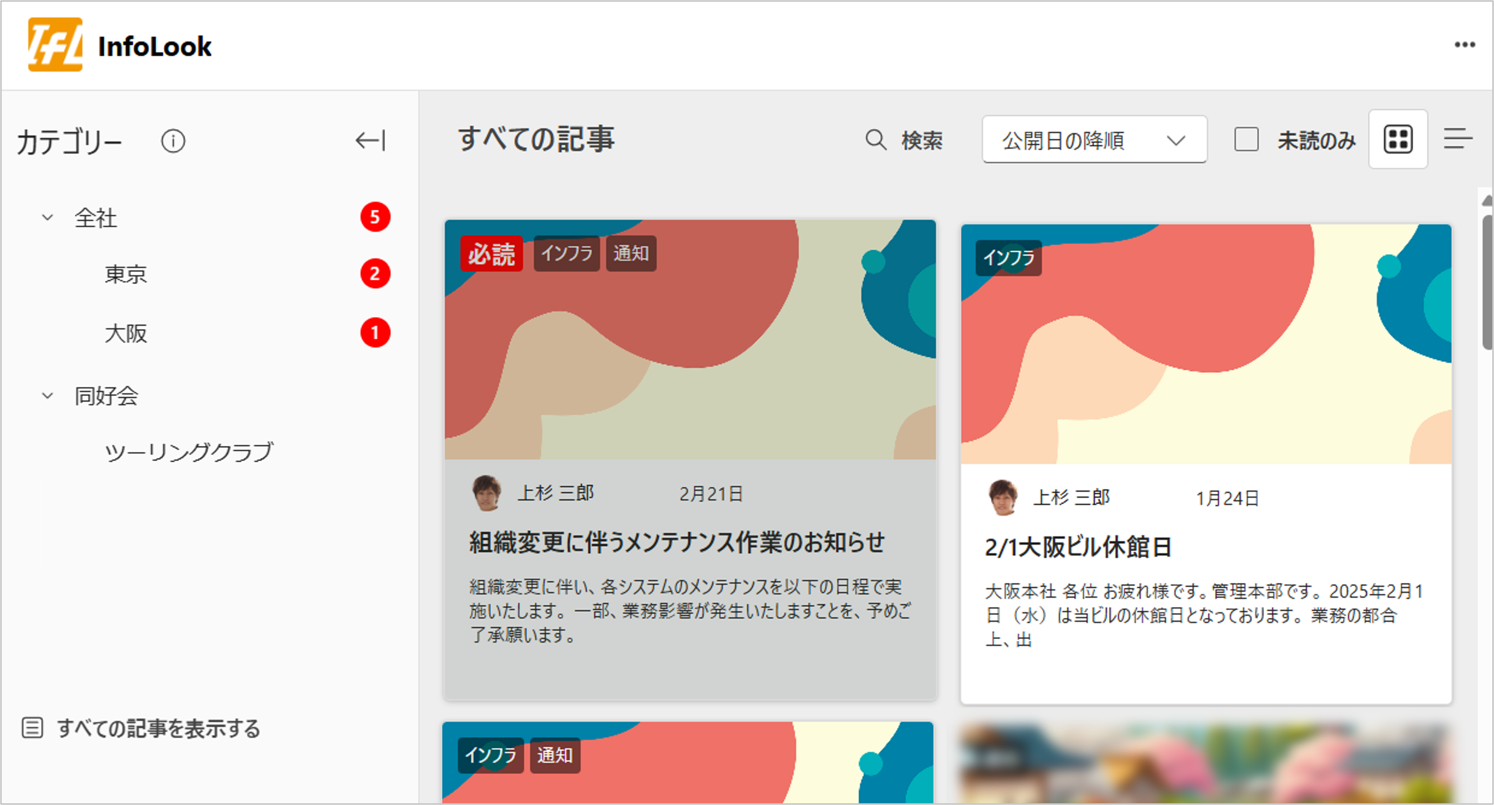Viewport: 1494px width, 805px height.
Task: Click the InfoLook orange logo icon
Action: point(55,45)
